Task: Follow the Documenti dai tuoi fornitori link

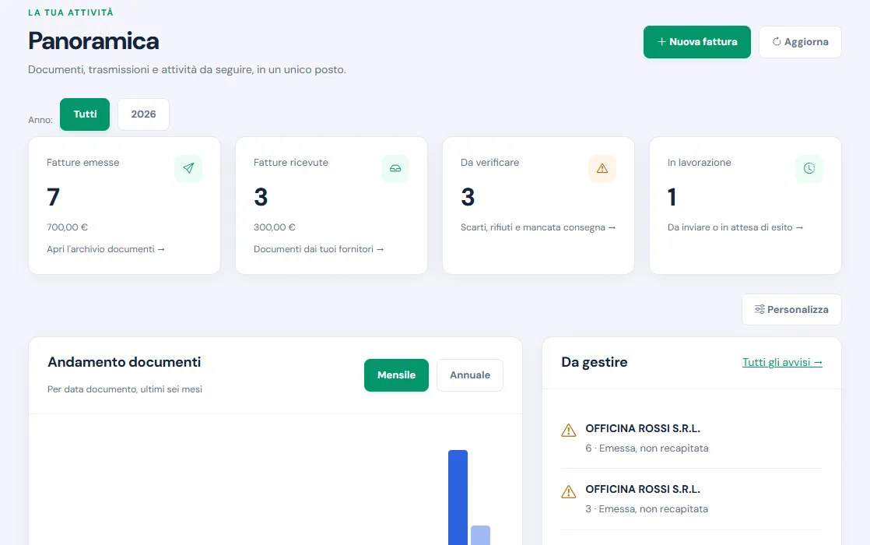Action: coord(318,249)
